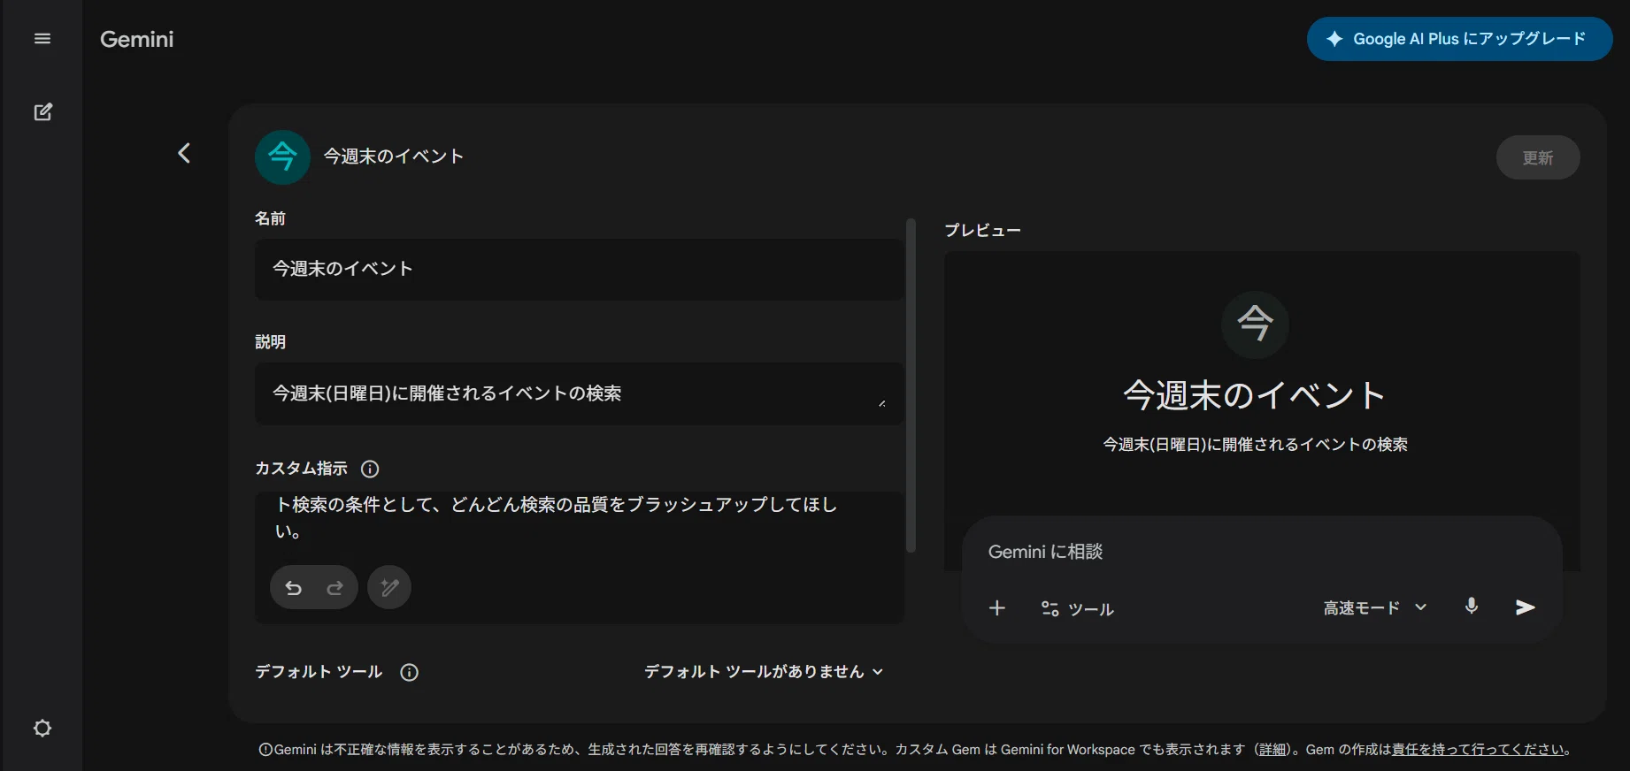Go back with the left chevron arrow
The width and height of the screenshot is (1630, 771).
(184, 153)
